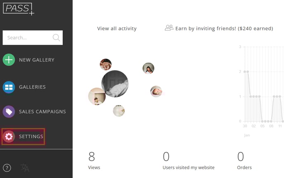Select the purple Sales Campaigns tag icon
Viewport: 284px width, 178px height.
[9, 112]
